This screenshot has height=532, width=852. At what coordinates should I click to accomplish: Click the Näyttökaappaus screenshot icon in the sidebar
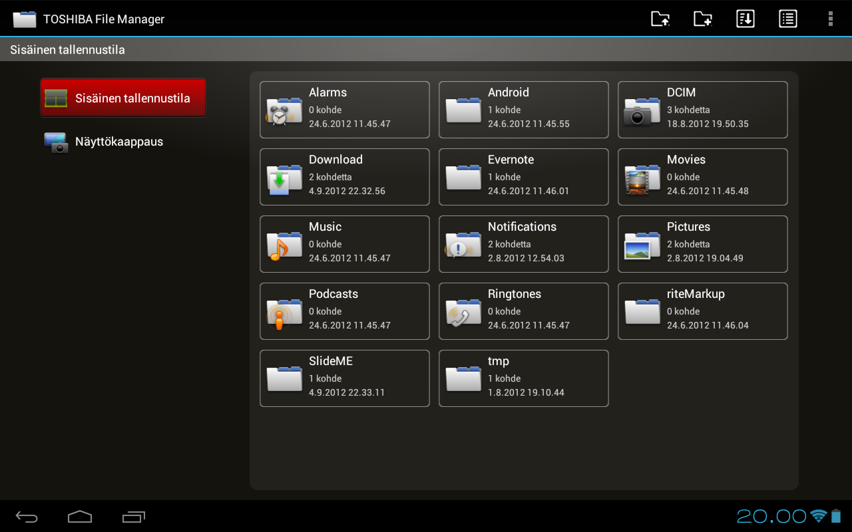[56, 142]
